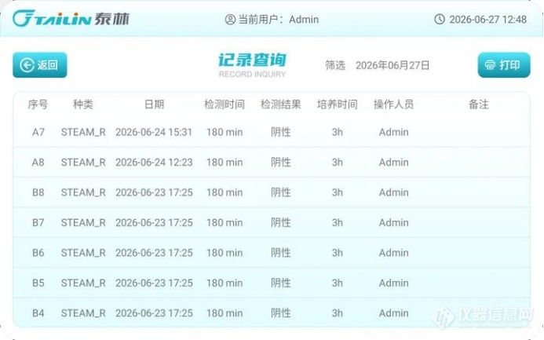Click STEAM_R in row A7
Screen dimensions: 544x340
pos(83,132)
